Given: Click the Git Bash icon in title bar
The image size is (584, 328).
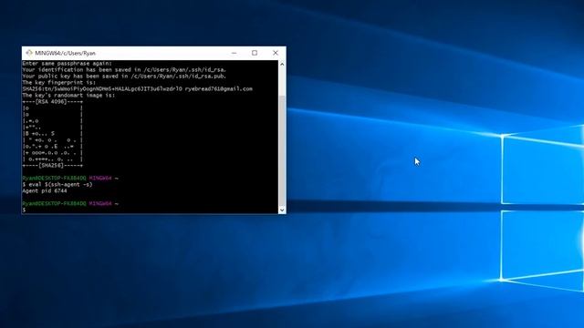Looking at the screenshot, I should coord(29,53).
